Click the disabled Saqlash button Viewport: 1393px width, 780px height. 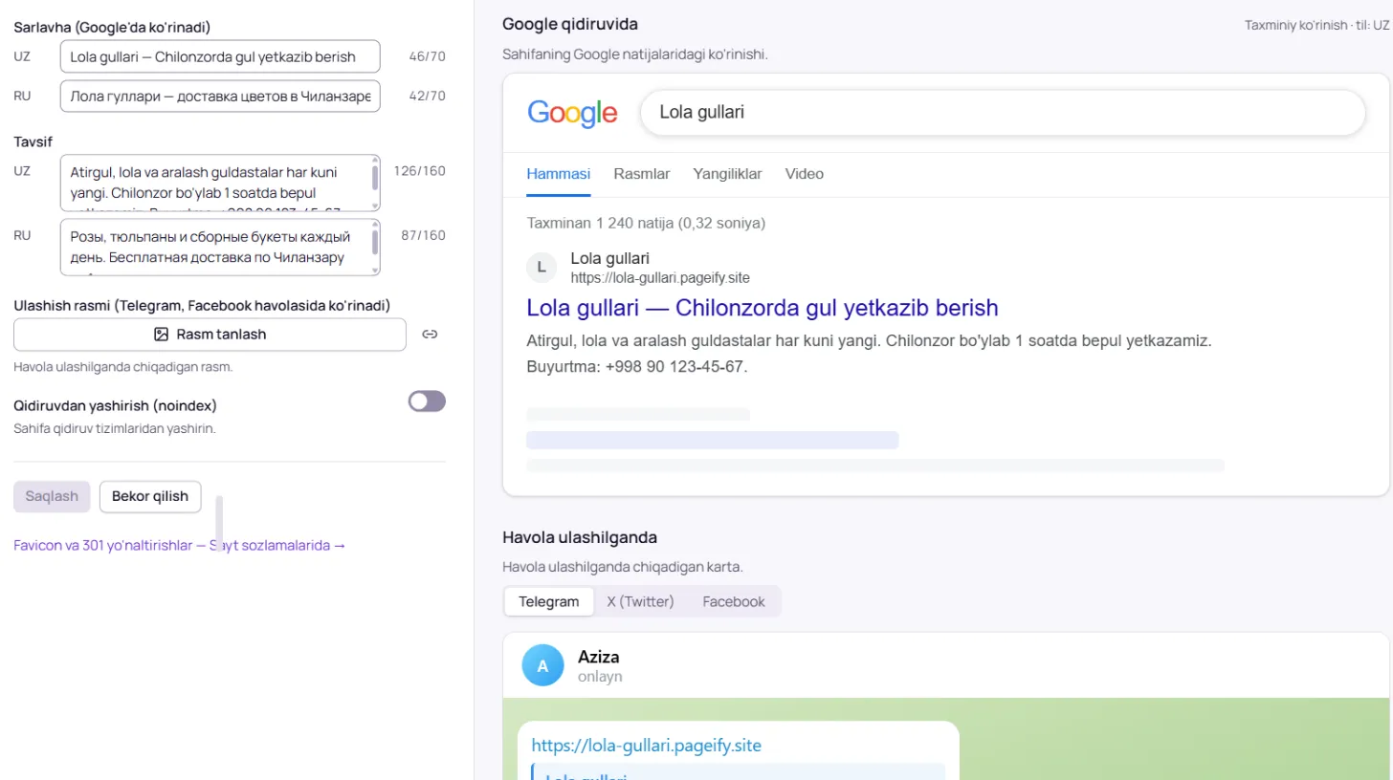[52, 497]
